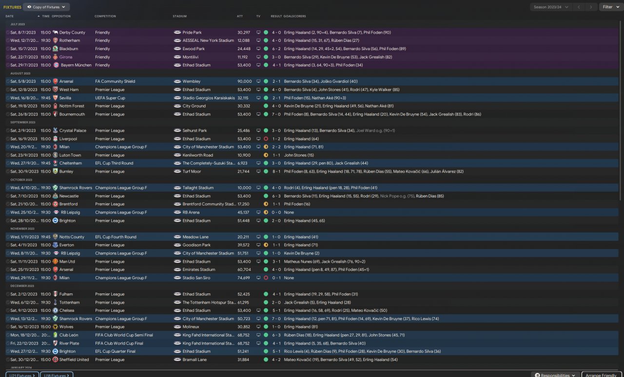The width and height of the screenshot is (624, 377).
Task: Tick the selection circle on the Crystal Palace row
Action: (7, 130)
